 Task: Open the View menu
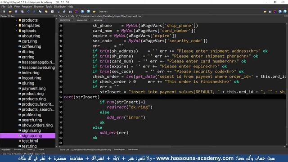coord(17,7)
